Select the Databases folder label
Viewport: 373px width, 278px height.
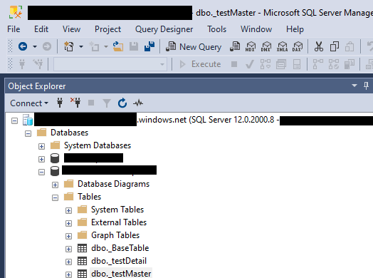point(69,133)
